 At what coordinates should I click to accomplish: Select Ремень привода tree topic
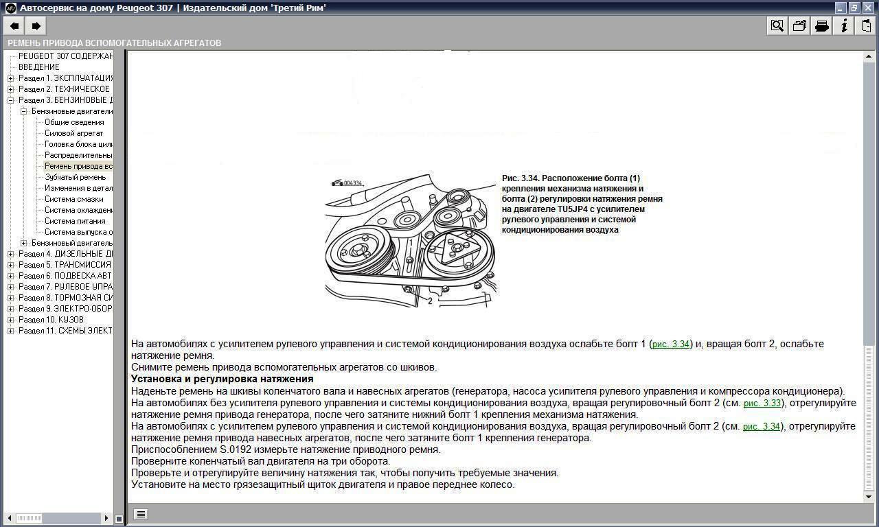tap(78, 166)
